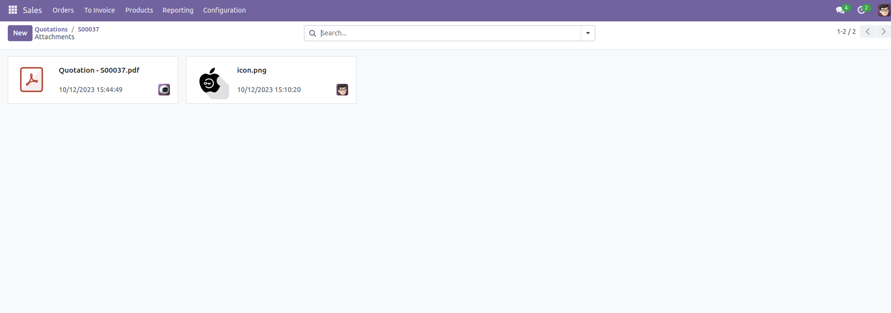Create a New attachment
This screenshot has height=313, width=891.
(x=20, y=33)
